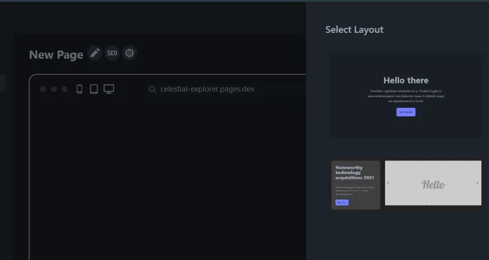Click the New Page title text
This screenshot has width=489, height=260.
56,55
